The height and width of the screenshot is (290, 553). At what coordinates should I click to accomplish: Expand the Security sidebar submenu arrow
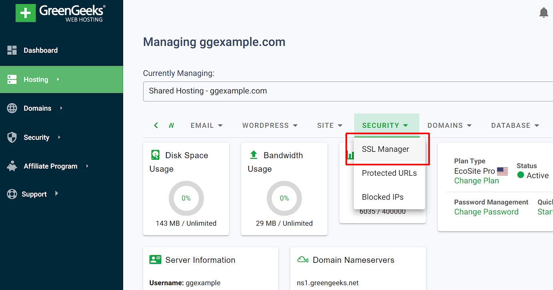(59, 137)
